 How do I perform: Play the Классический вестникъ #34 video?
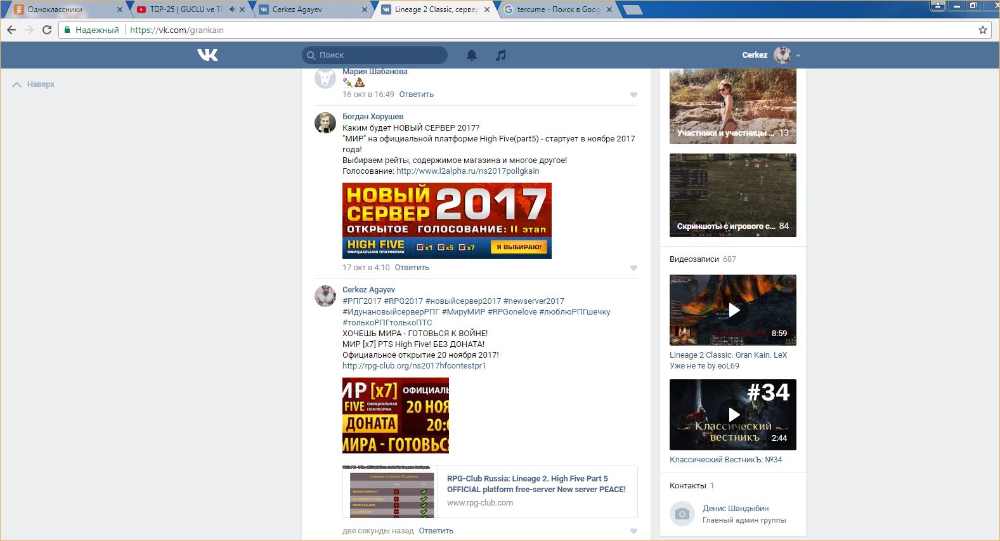click(x=733, y=415)
